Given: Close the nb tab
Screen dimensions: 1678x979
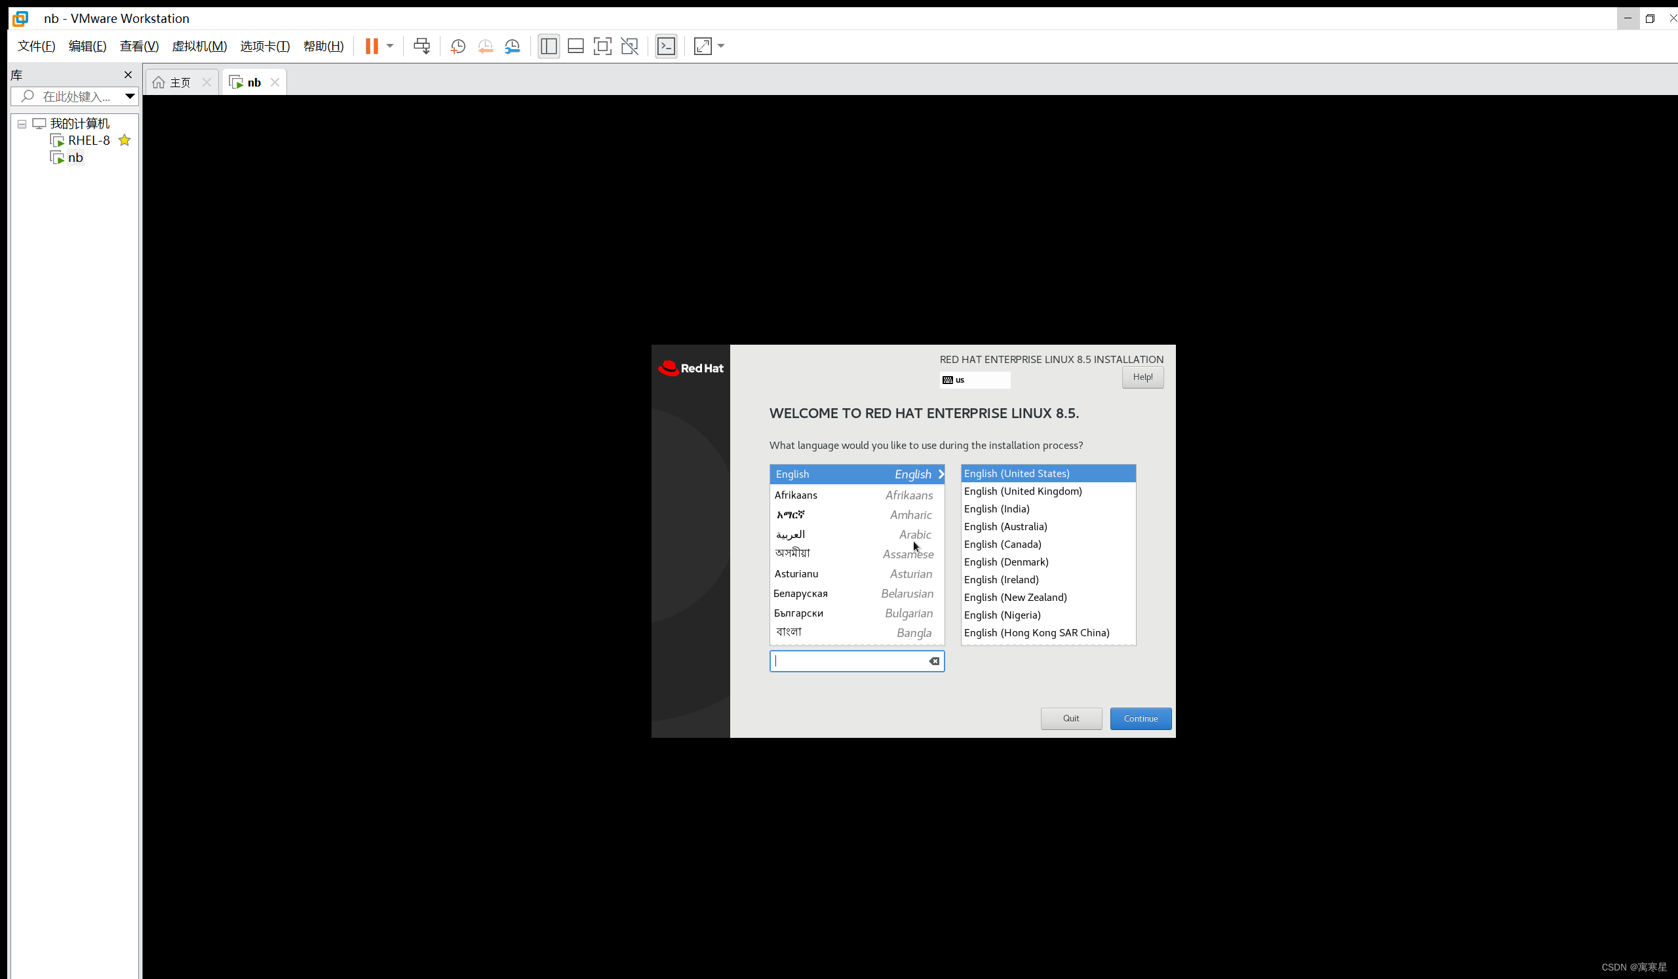Looking at the screenshot, I should (275, 83).
